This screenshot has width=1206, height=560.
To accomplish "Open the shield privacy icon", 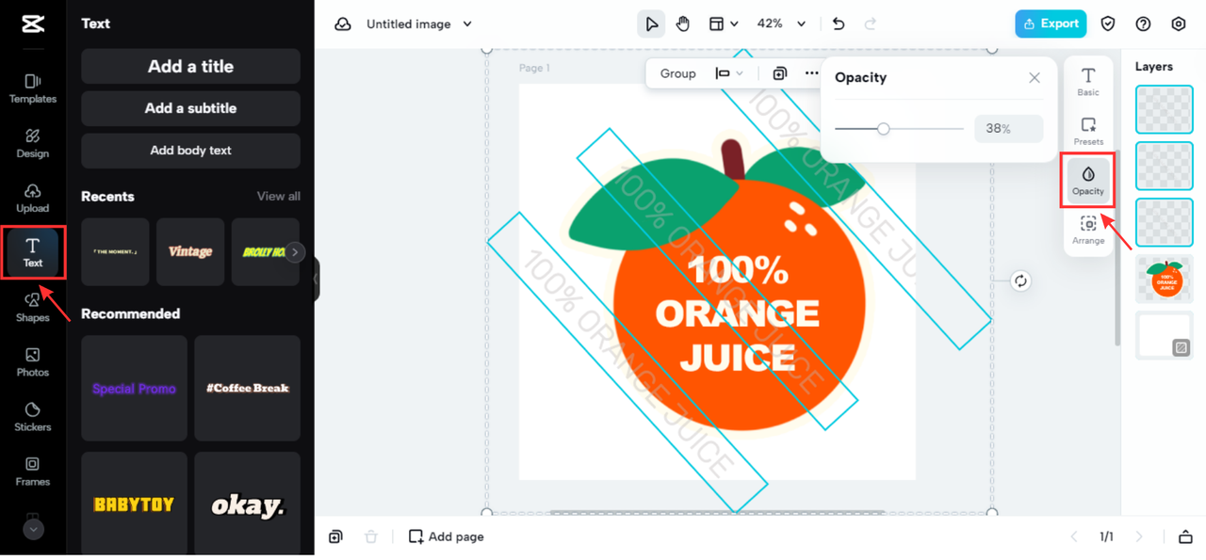I will pyautogui.click(x=1108, y=24).
